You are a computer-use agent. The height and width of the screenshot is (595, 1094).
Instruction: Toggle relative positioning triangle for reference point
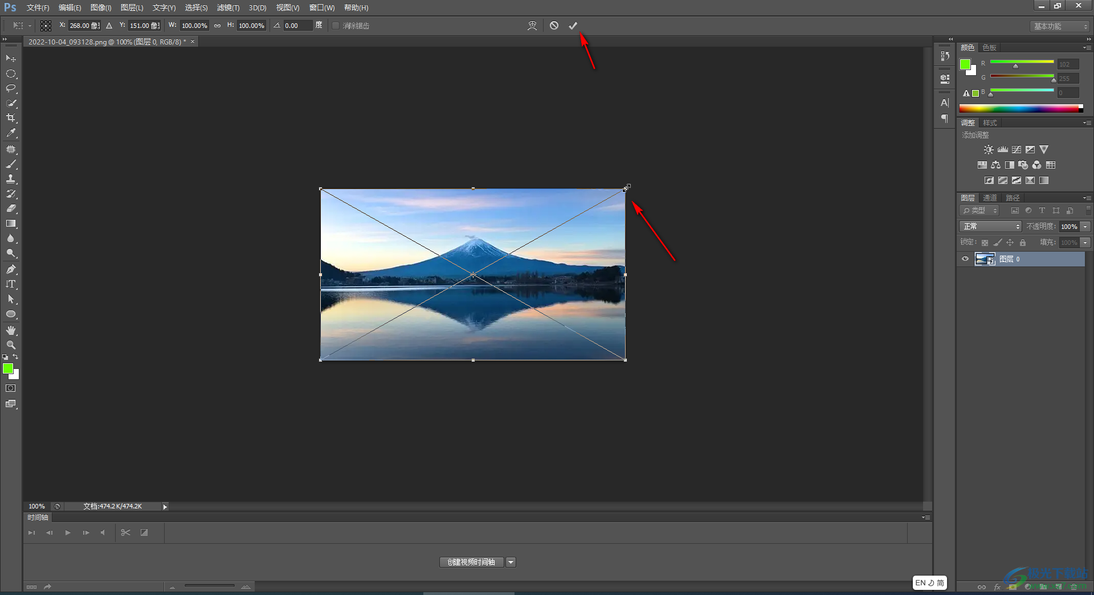109,26
